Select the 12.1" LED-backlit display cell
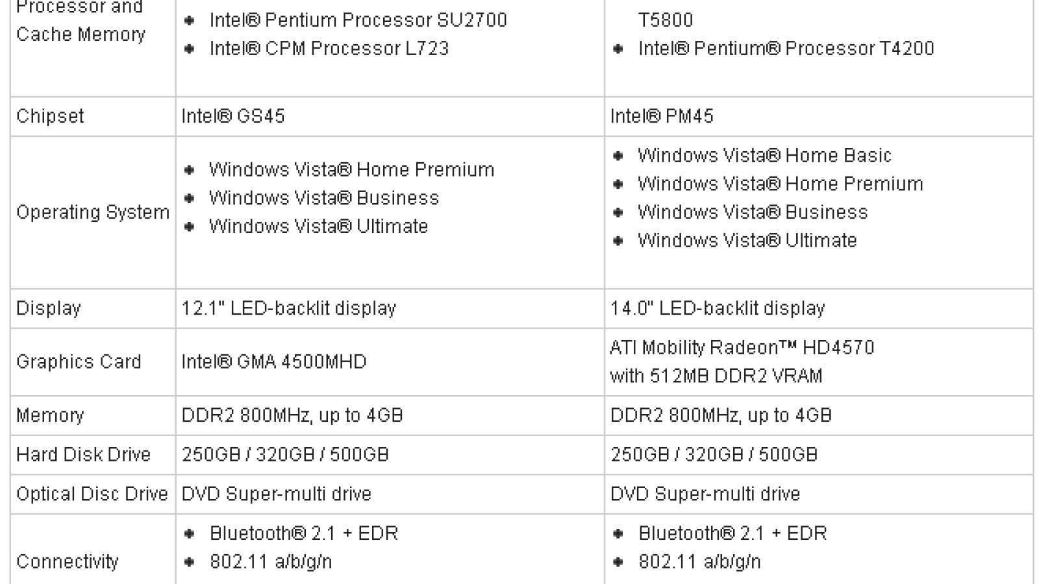The width and height of the screenshot is (1039, 584). click(x=288, y=308)
